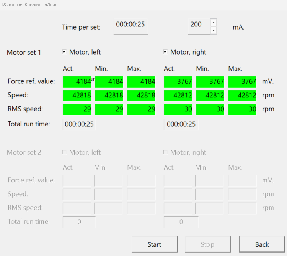
Task: Click right motor Max. RMS speed 30
Action: [x=242, y=109]
